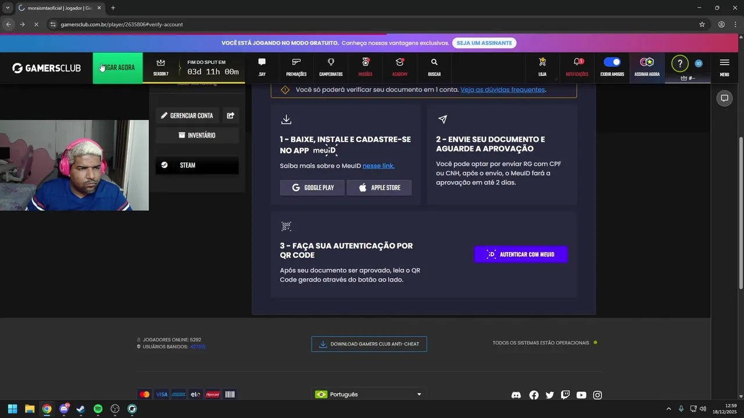Open a new browser tab
This screenshot has width=744, height=418.
(113, 8)
